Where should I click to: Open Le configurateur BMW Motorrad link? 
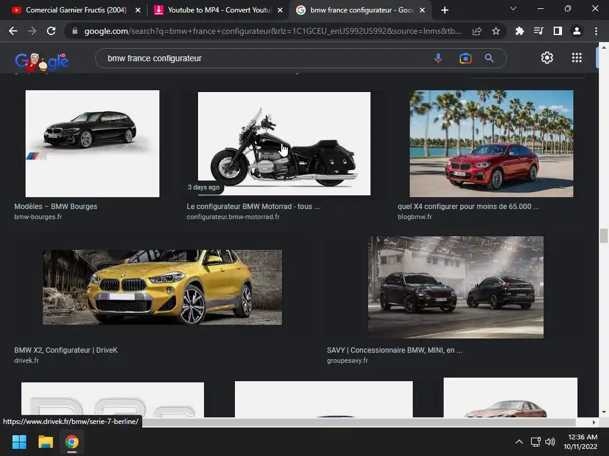pyautogui.click(x=253, y=206)
